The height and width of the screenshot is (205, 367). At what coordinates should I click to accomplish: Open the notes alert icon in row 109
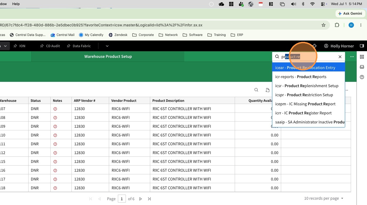[55, 126]
